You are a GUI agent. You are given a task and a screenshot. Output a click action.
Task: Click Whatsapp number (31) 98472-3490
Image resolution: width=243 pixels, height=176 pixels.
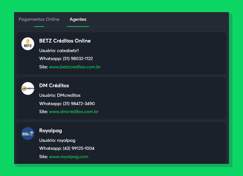79,103
